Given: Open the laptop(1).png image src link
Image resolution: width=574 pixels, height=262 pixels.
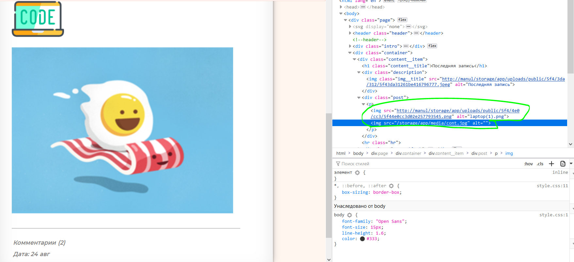Looking at the screenshot, I should click(445, 113).
